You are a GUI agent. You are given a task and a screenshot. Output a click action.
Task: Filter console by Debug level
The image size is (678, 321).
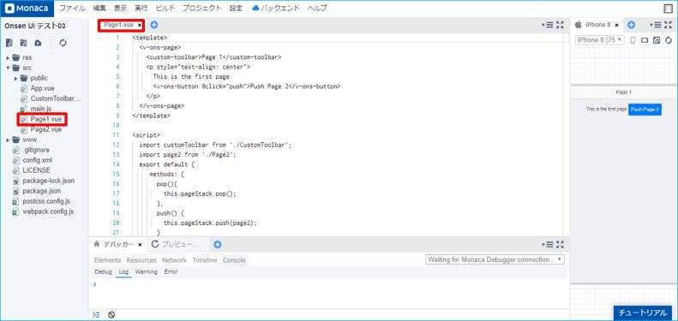[x=103, y=271]
